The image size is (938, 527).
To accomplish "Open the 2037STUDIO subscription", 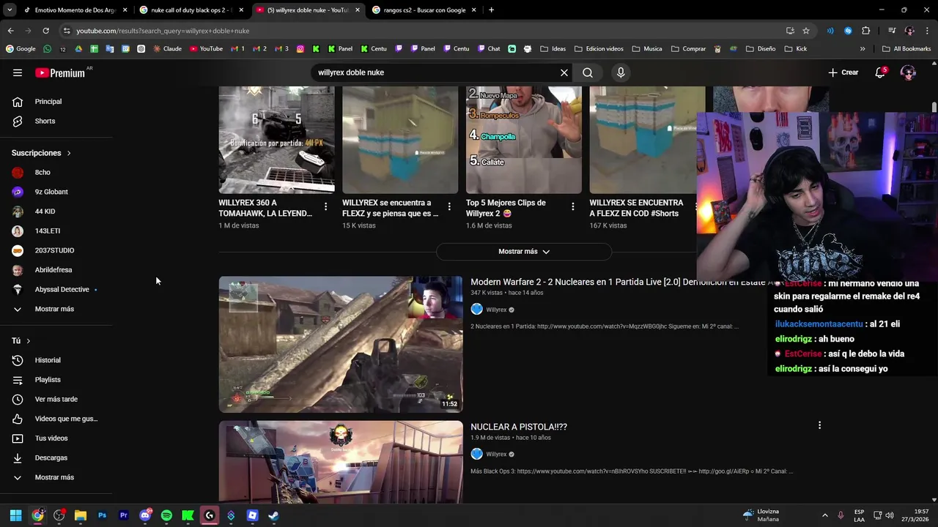I will 56,250.
